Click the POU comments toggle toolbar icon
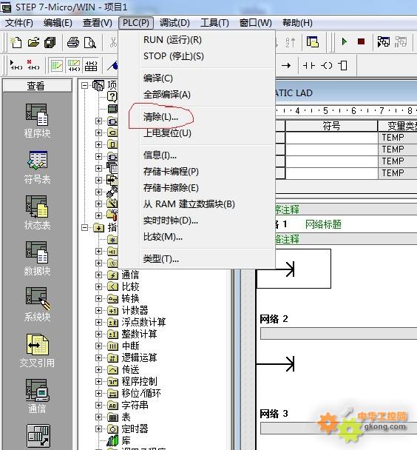The width and height of the screenshot is (417, 450). [x=56, y=66]
